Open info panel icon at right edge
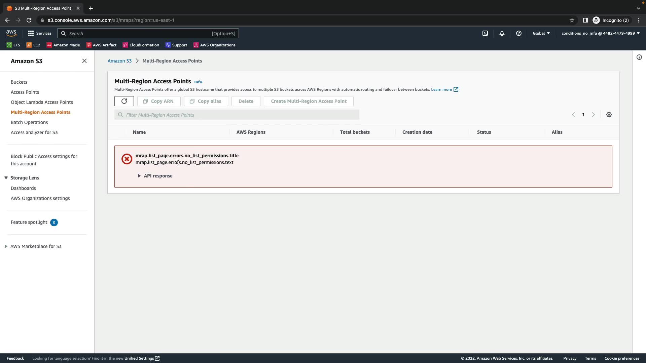This screenshot has height=363, width=646. 639,57
